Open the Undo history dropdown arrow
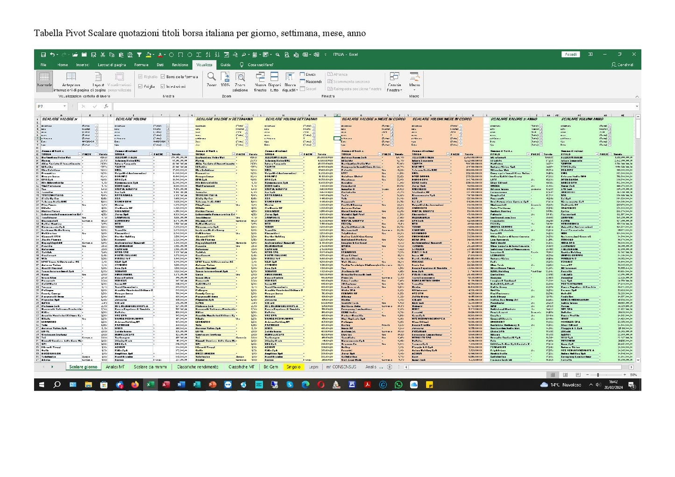 click(57, 55)
